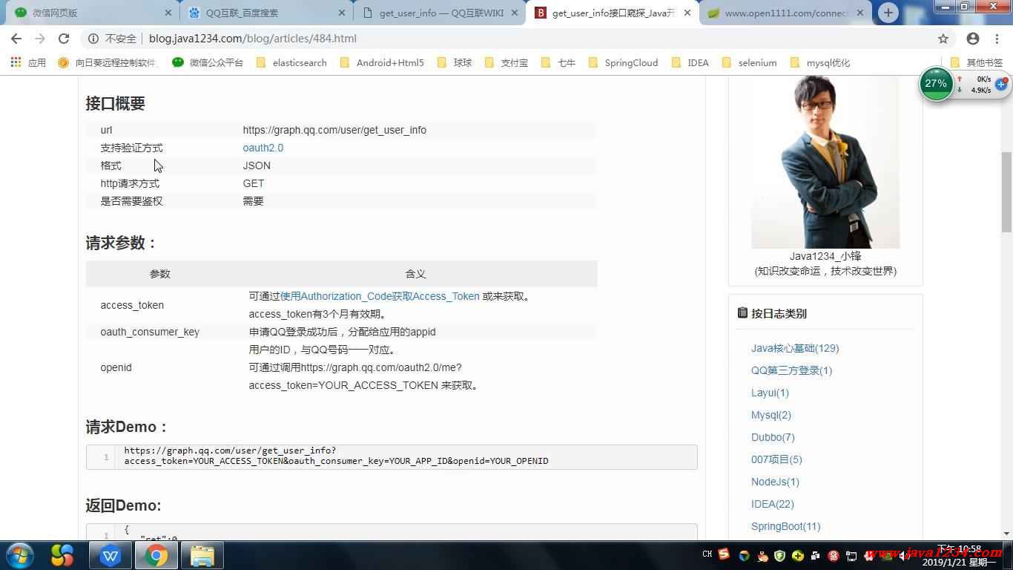Click the green shield security tray icon
The width and height of the screenshot is (1013, 570).
pos(779,555)
